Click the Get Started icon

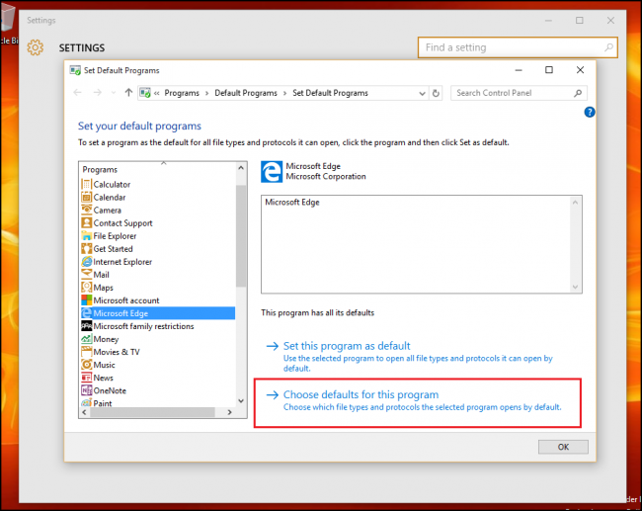coord(86,249)
